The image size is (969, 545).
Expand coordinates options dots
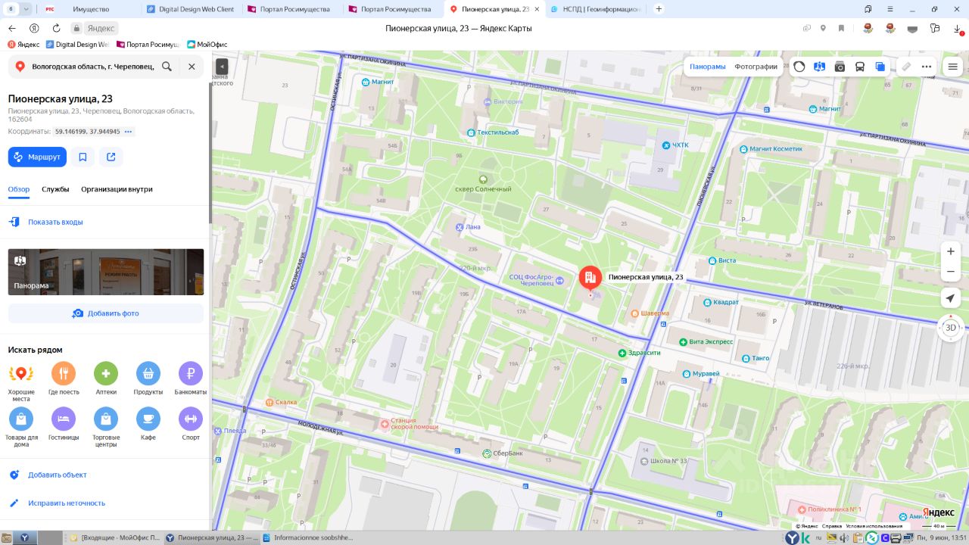click(129, 132)
